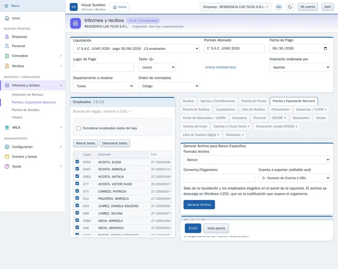
Task: Open the Cuenta a exportar dropdown
Action: coord(294,178)
